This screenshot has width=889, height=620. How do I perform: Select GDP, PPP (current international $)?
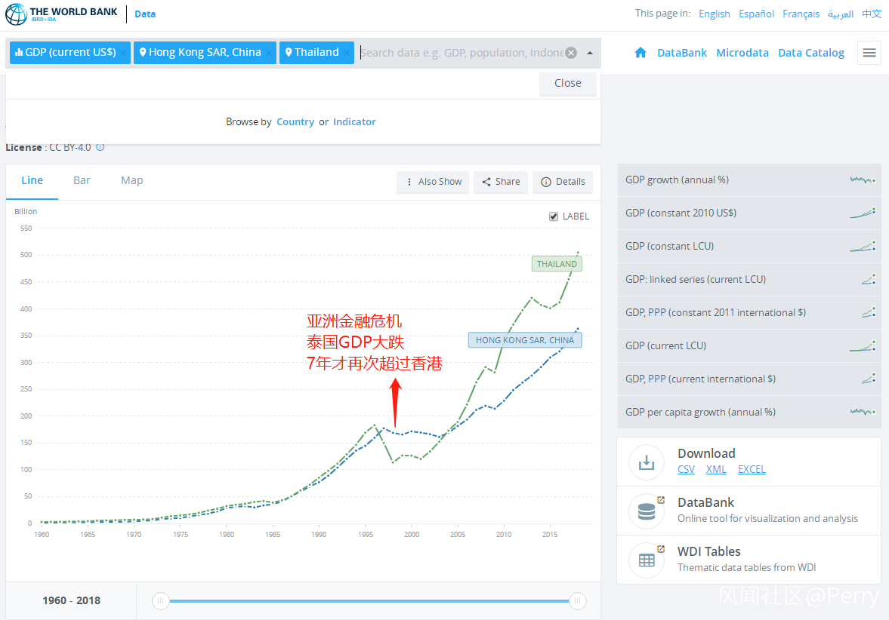click(749, 379)
